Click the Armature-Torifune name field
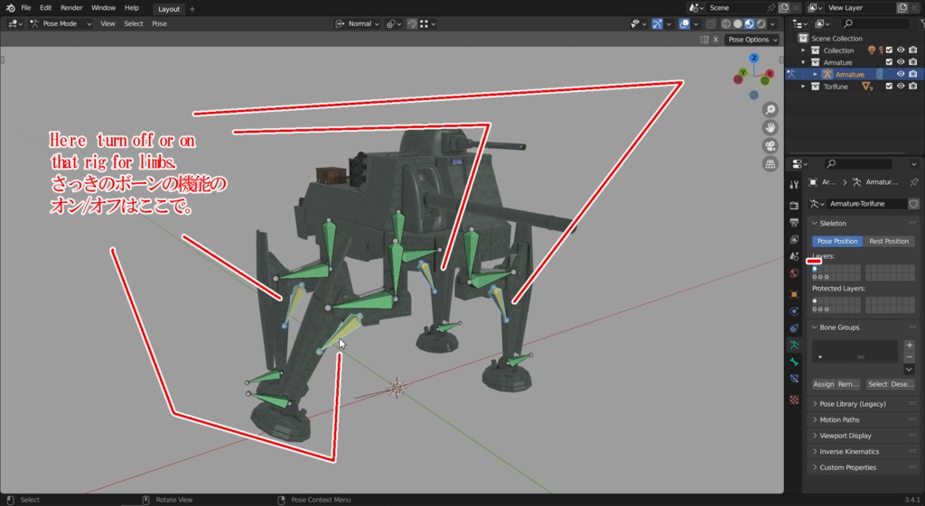The image size is (925, 506). pos(865,204)
